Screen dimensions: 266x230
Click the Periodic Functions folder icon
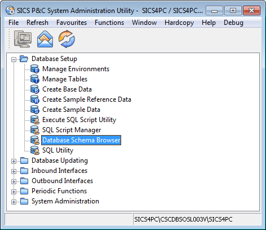click(24, 191)
